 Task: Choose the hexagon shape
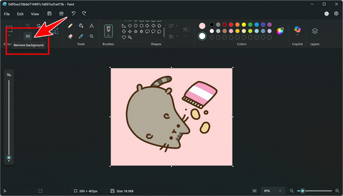pos(141,26)
